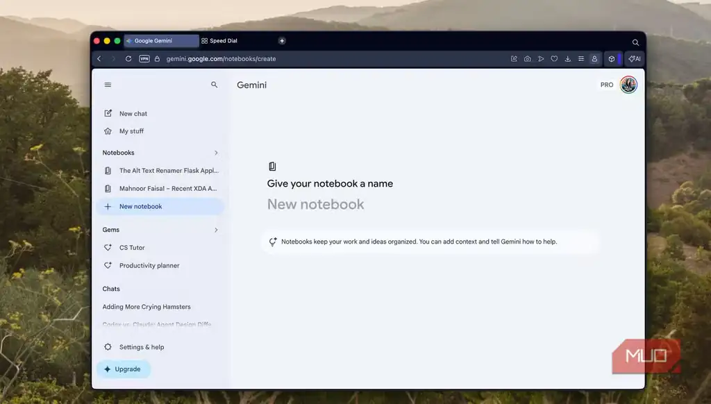Viewport: 711px width, 404px height.
Task: Reload the page
Action: click(x=128, y=58)
